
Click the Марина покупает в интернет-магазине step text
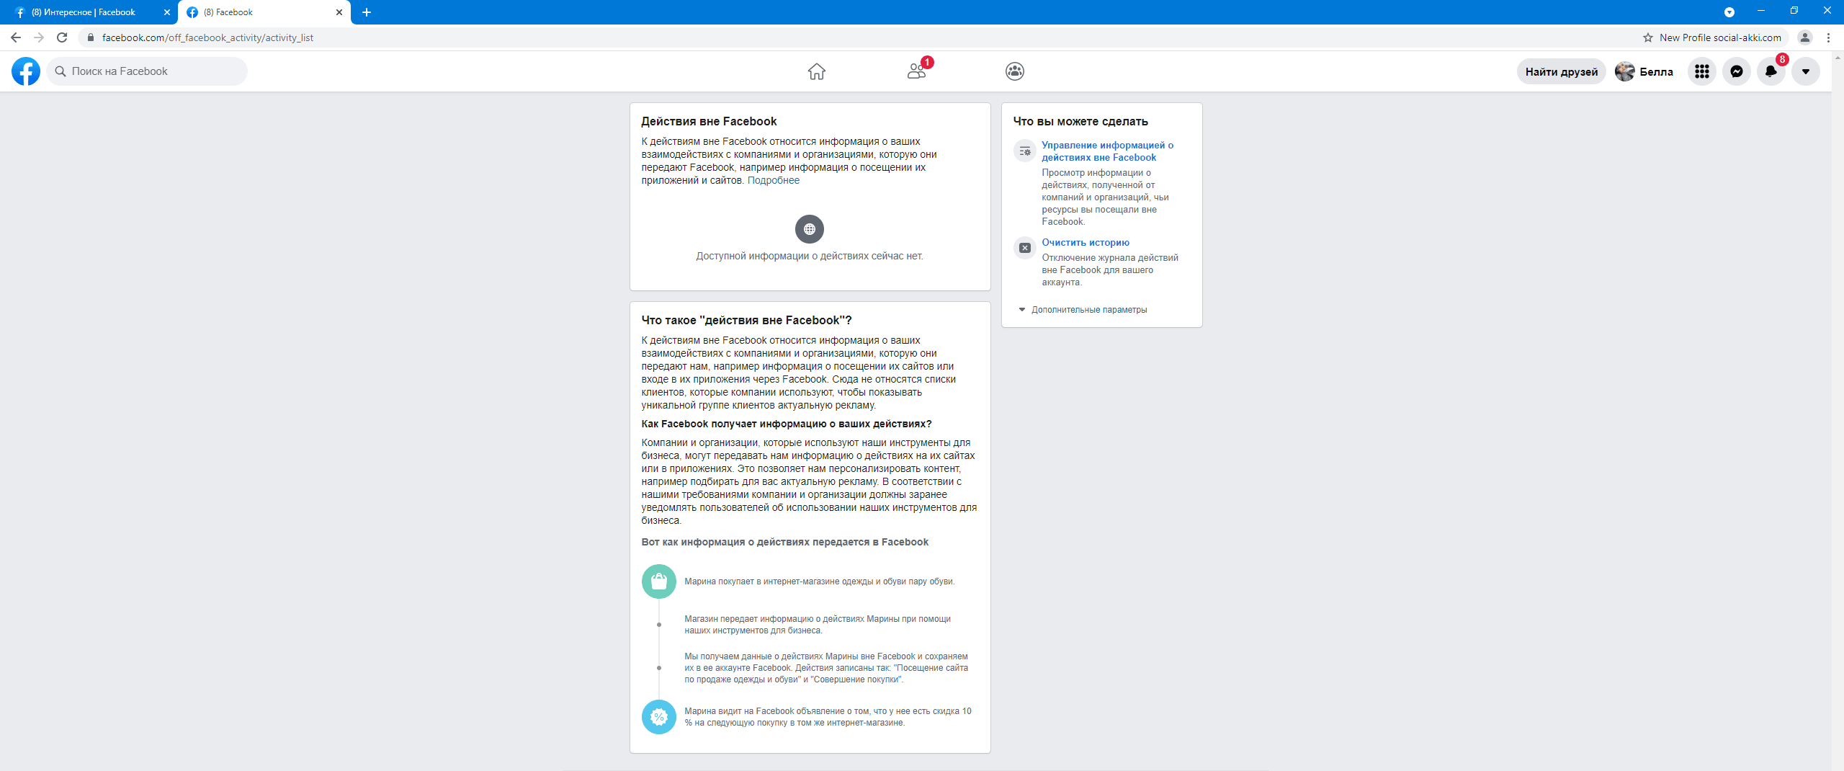pyautogui.click(x=820, y=581)
